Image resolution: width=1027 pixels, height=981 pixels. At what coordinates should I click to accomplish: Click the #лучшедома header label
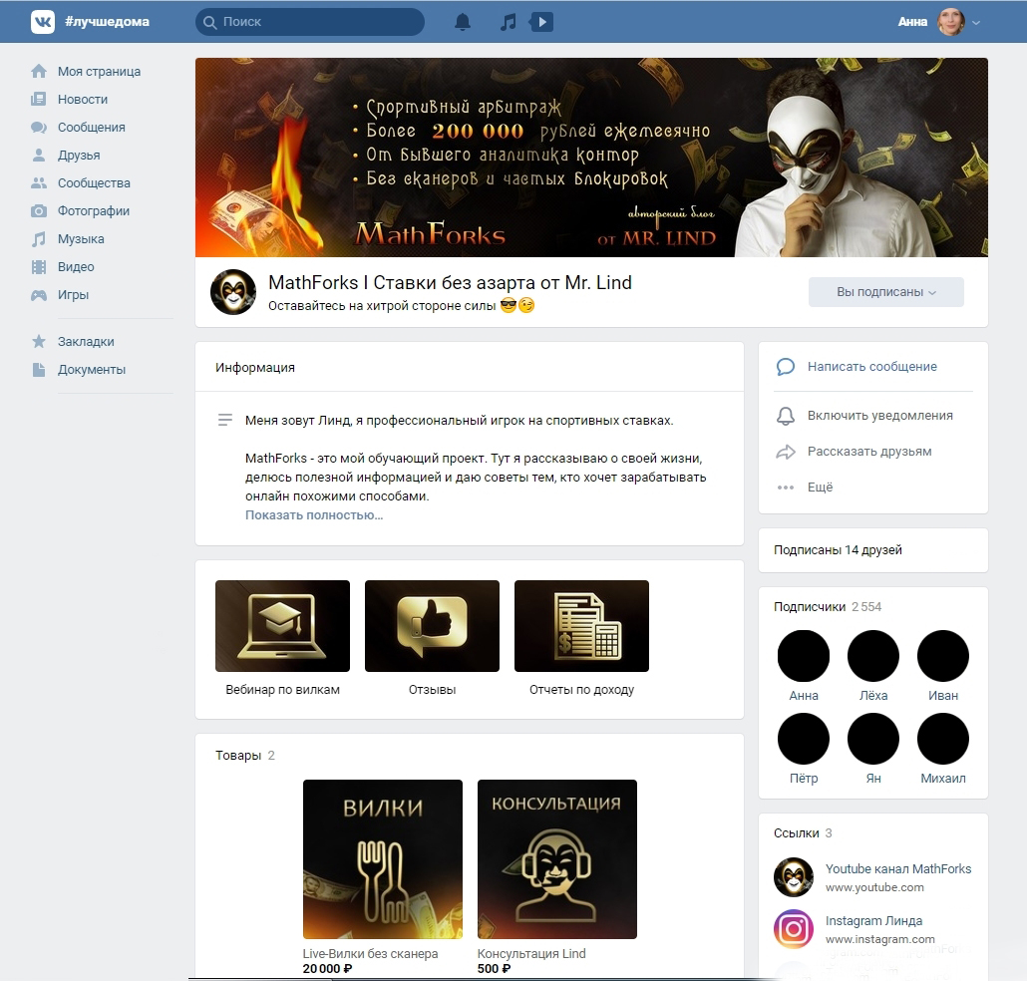[x=108, y=22]
